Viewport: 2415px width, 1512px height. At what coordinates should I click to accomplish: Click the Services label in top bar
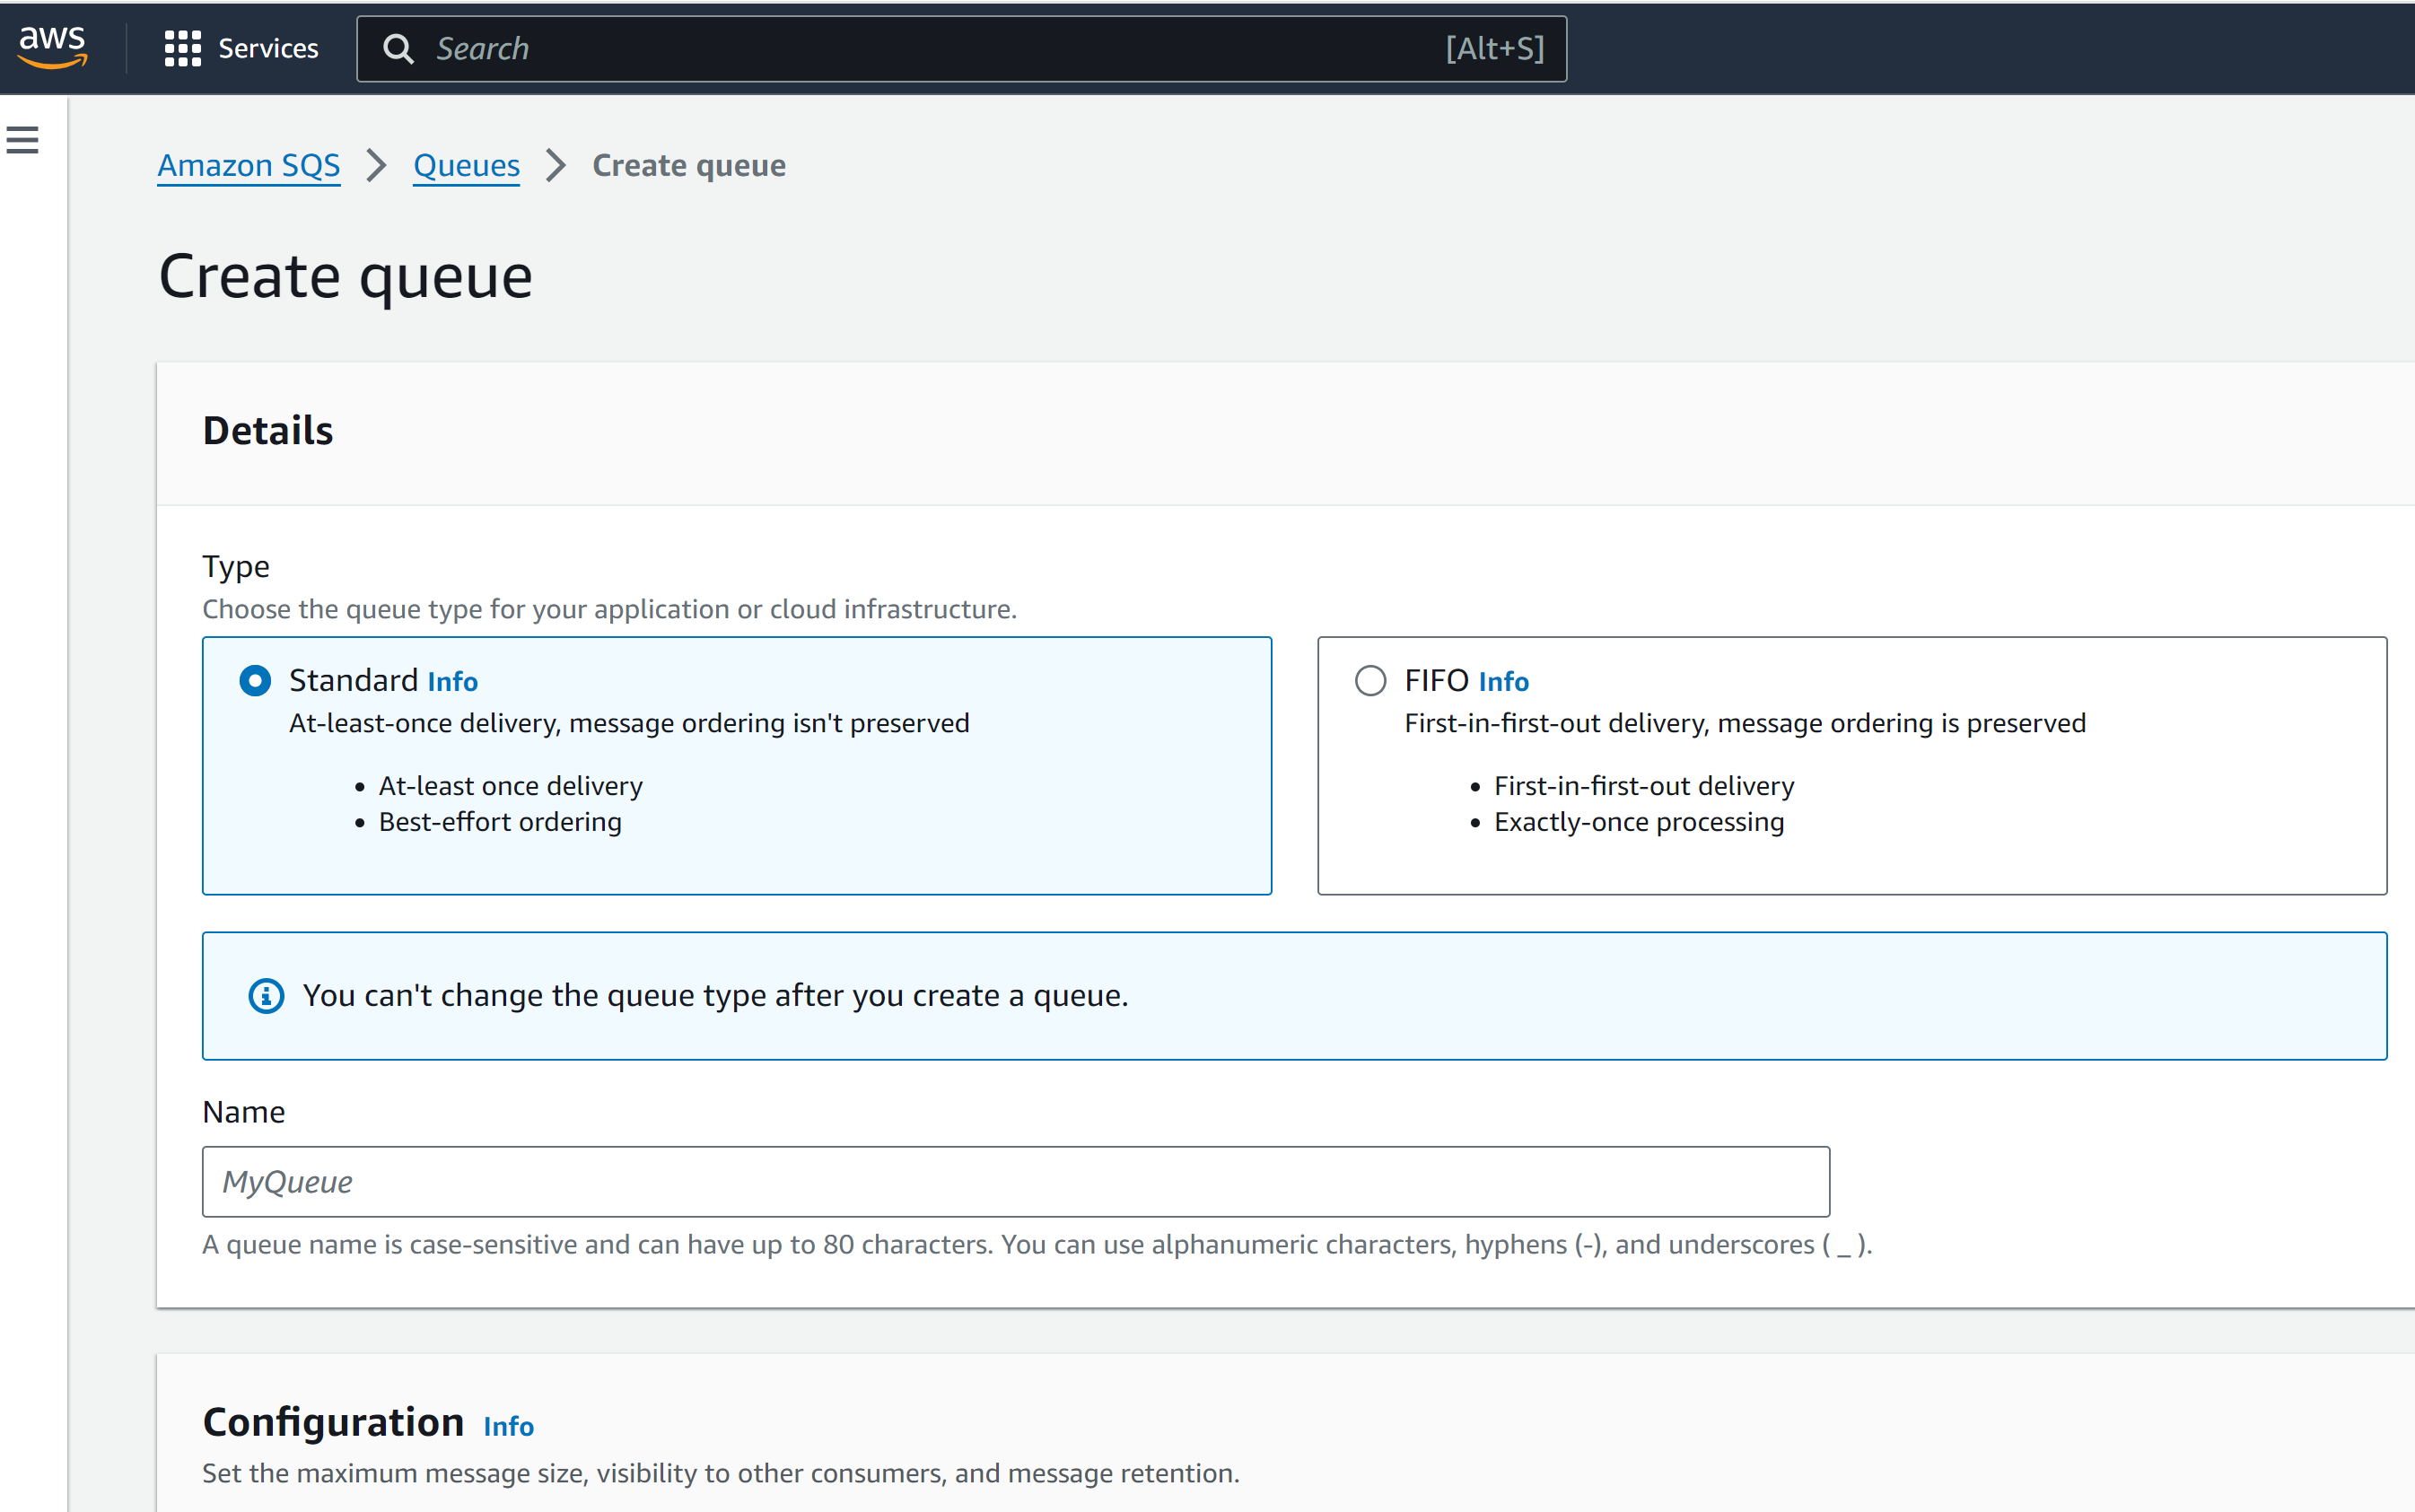pyautogui.click(x=268, y=48)
